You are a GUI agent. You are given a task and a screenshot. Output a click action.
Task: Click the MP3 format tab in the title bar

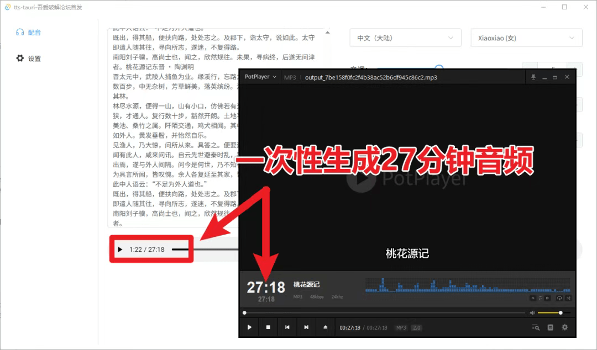(290, 77)
